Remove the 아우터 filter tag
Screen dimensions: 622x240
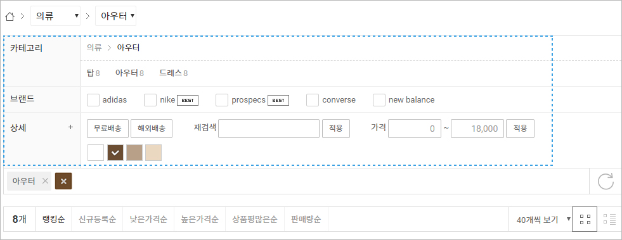[45, 181]
